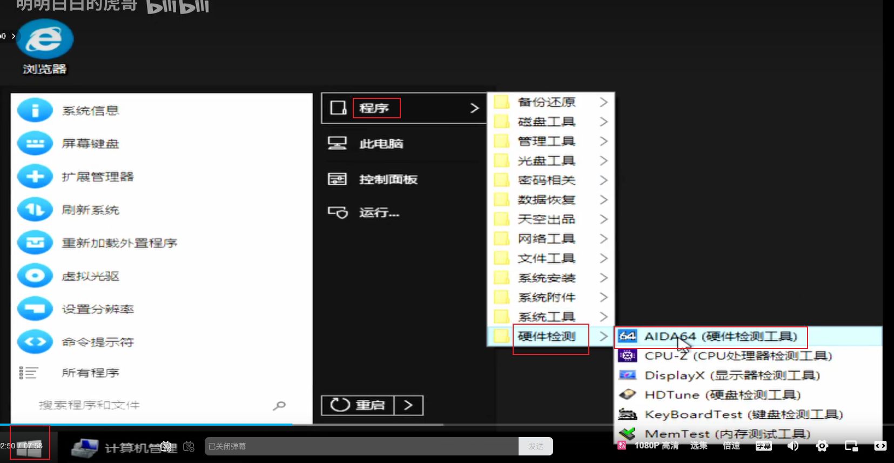Image resolution: width=894 pixels, height=463 pixels.
Task: Click the 重新加载外置程序 icon
Action: click(x=35, y=243)
